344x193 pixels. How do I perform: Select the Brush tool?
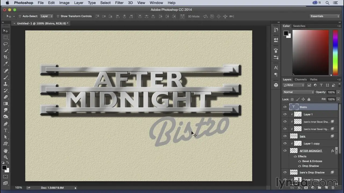tap(6, 77)
